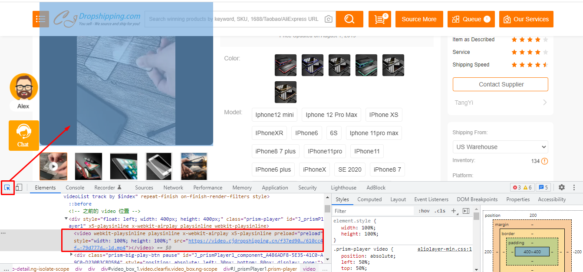Switch to the Layout tab
This screenshot has width=583, height=272.
coord(398,199)
